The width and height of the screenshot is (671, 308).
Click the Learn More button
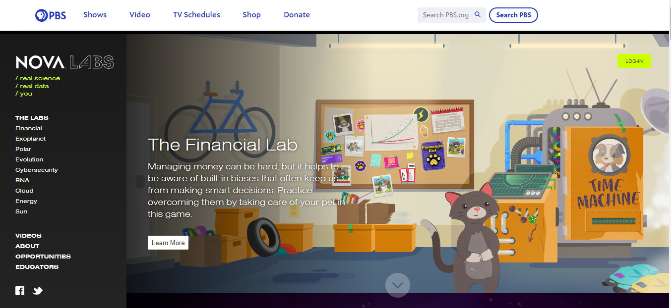(x=168, y=243)
